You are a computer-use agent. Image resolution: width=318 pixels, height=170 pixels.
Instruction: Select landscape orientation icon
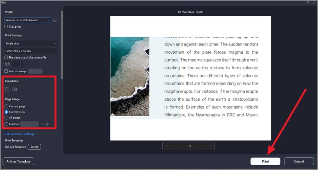[15, 89]
